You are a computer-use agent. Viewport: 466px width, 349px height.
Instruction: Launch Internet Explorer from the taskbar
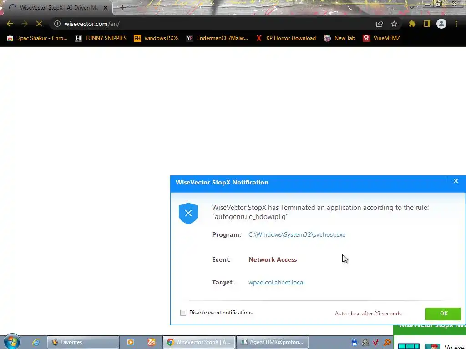tap(36, 342)
